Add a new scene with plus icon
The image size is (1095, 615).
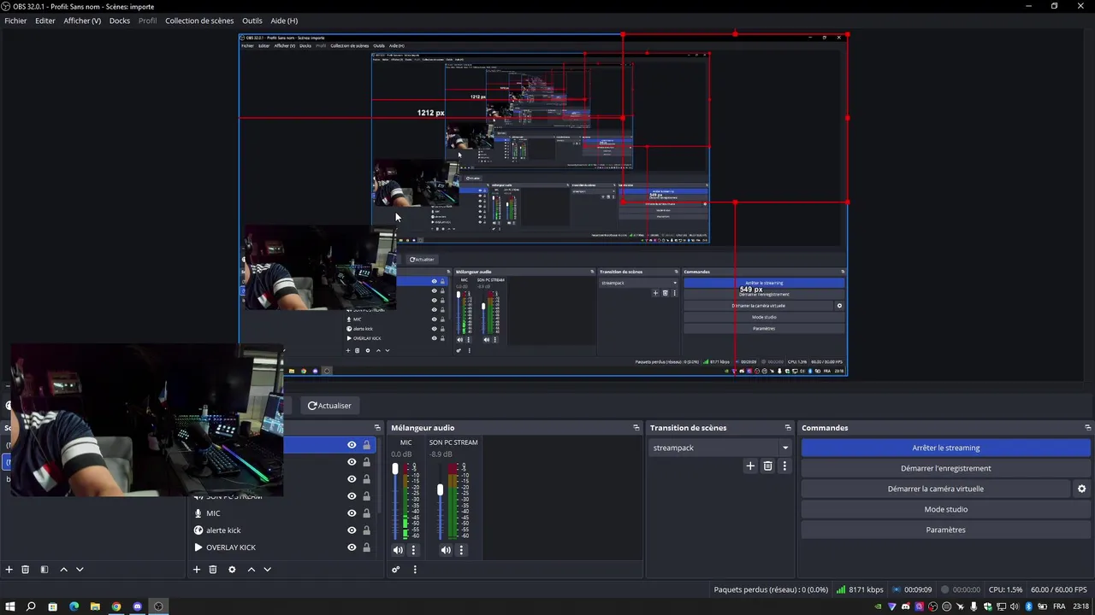click(x=9, y=570)
